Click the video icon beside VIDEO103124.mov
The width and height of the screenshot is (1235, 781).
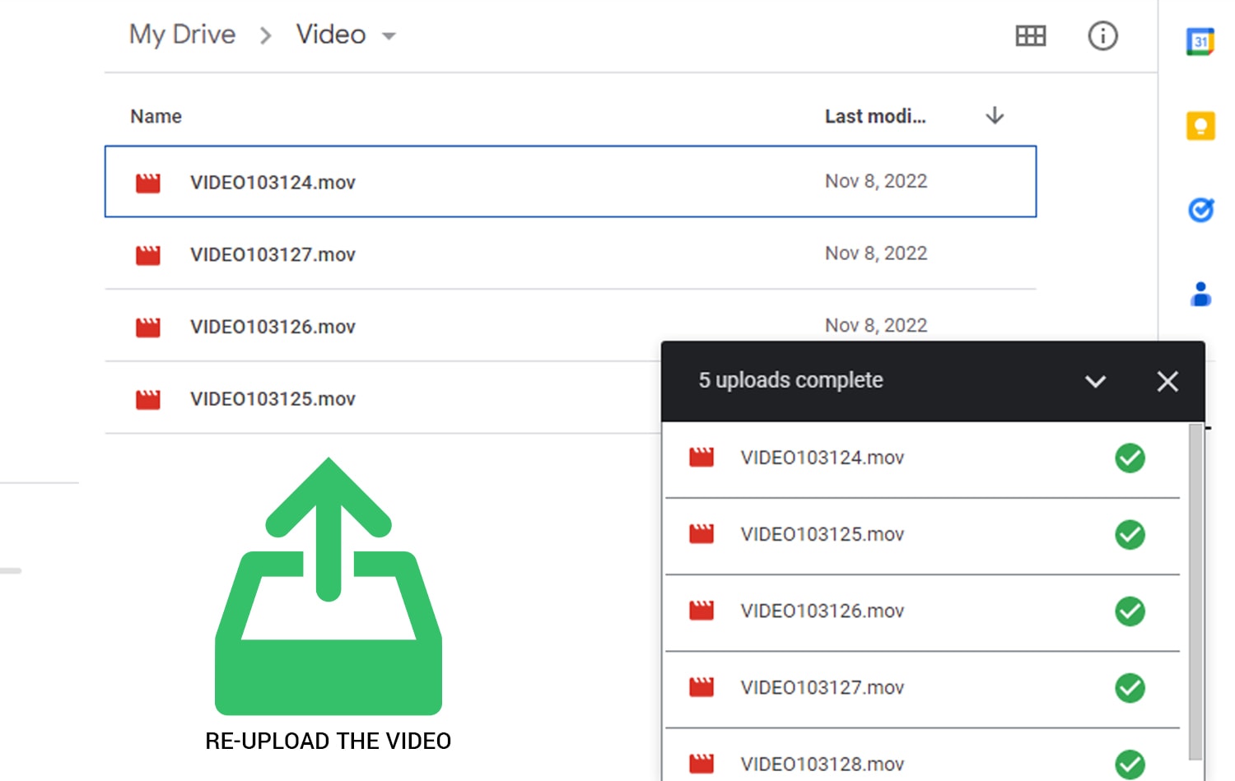tap(147, 183)
